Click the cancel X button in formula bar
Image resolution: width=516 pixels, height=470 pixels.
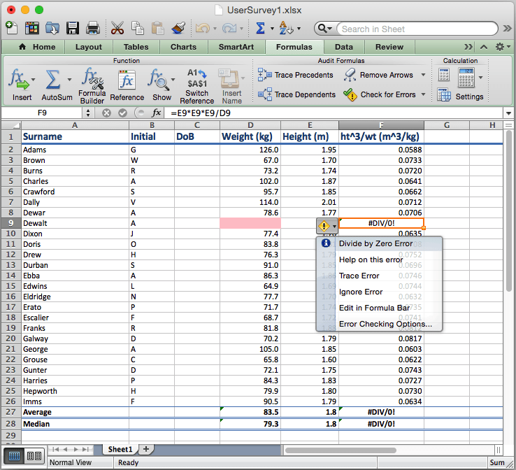[x=106, y=113]
